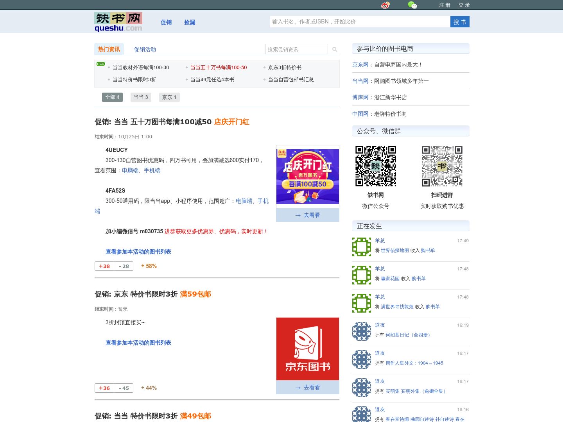Open the 中图网 retailer link
The image size is (563, 422).
(360, 114)
